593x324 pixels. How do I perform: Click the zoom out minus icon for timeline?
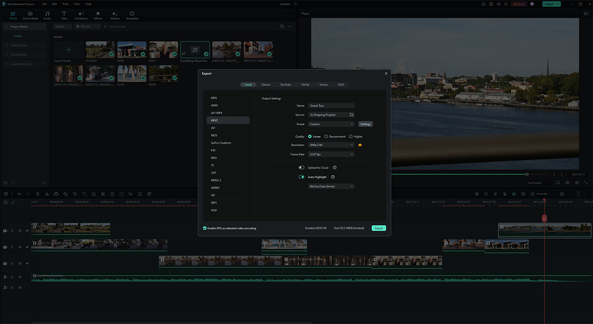533,194
